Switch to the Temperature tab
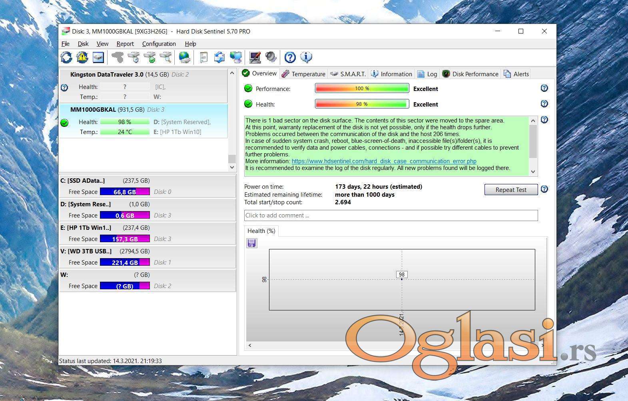The image size is (628, 401). pyautogui.click(x=303, y=74)
